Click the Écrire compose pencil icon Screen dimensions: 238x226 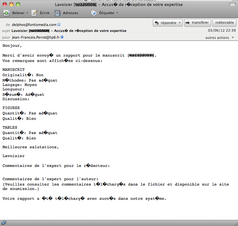(35, 13)
